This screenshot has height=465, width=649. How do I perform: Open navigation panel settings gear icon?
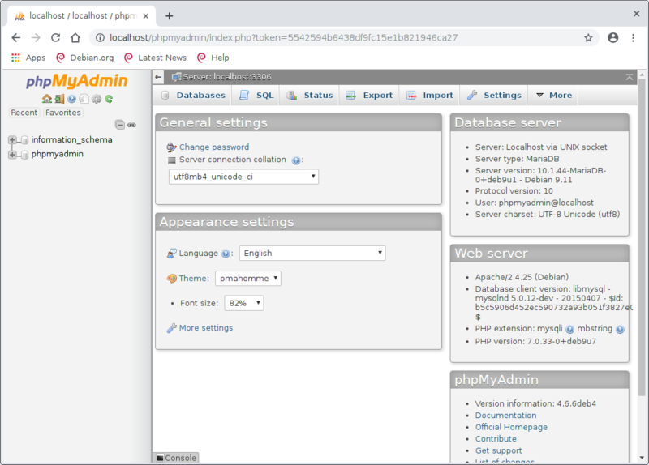coord(97,99)
